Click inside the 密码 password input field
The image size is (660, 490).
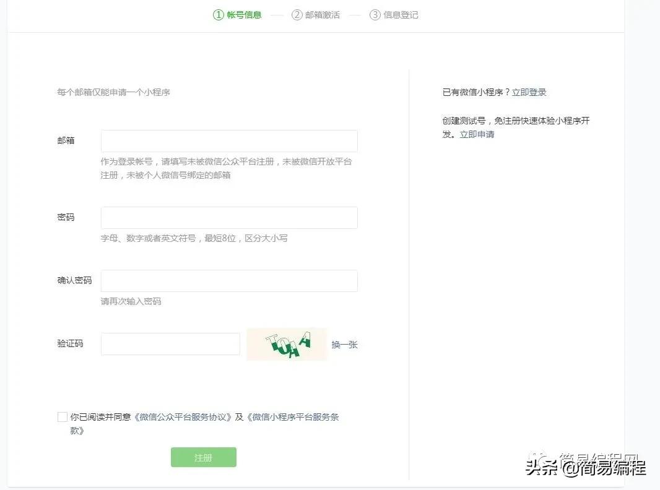tap(228, 217)
